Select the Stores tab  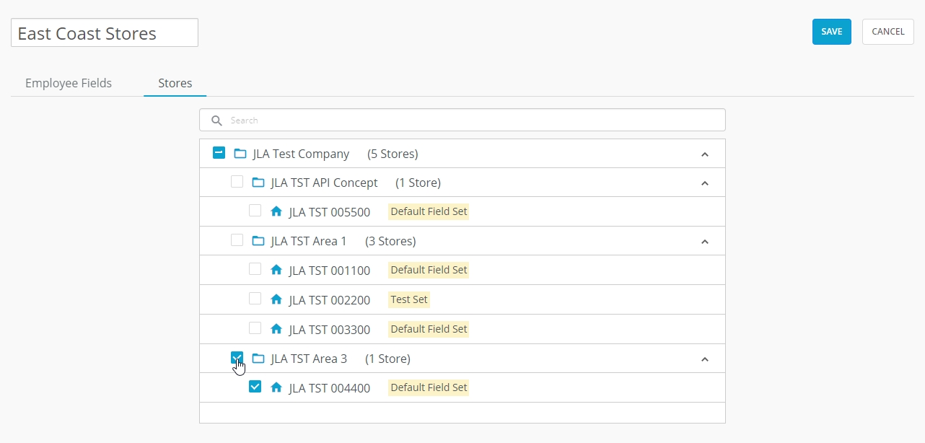coord(175,83)
